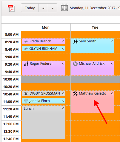Remove the Lunch block with its X
This screenshot has height=142, width=120.
click(x=63, y=108)
